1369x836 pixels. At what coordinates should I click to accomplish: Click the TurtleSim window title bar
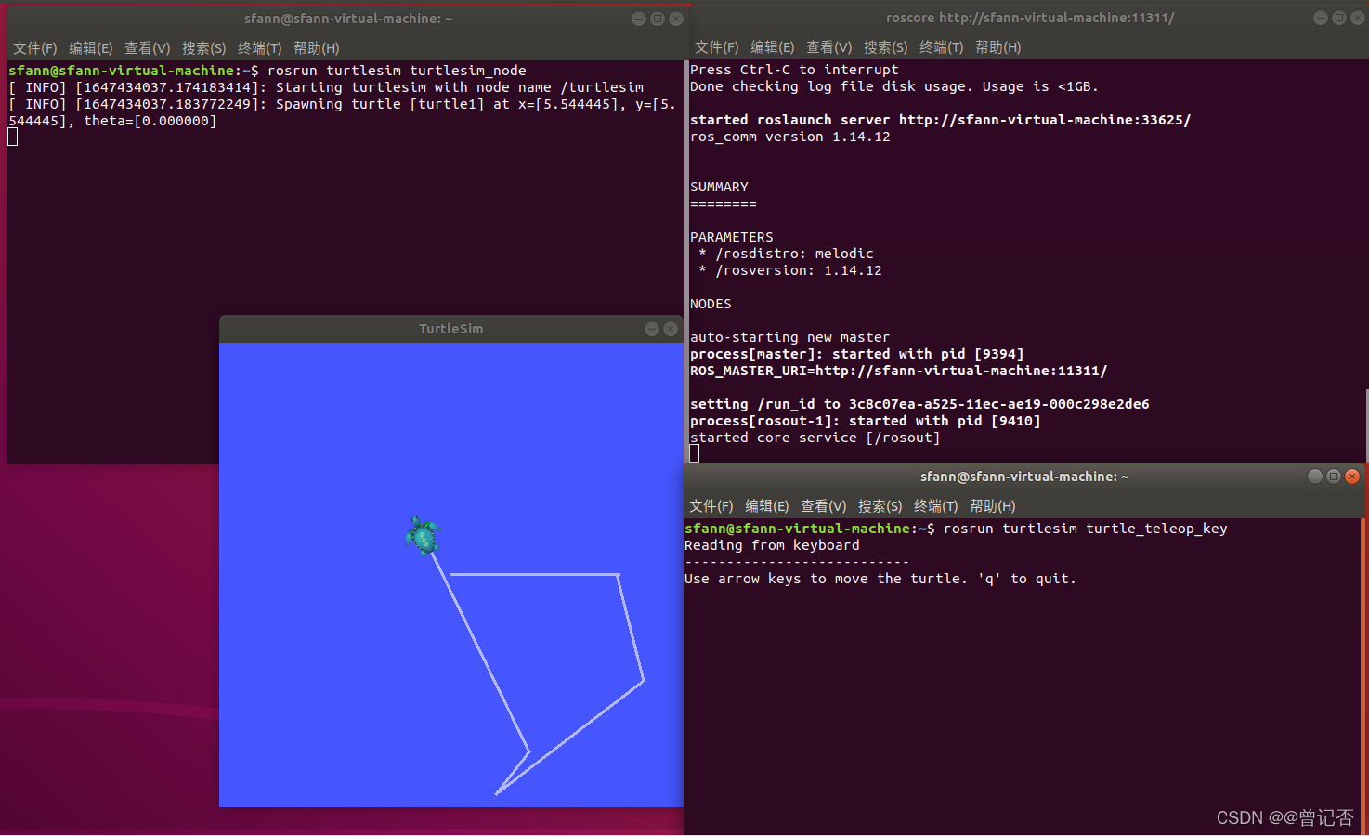point(450,329)
